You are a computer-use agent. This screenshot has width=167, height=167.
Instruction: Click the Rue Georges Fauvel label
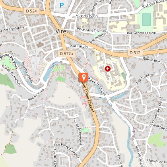click(x=142, y=33)
